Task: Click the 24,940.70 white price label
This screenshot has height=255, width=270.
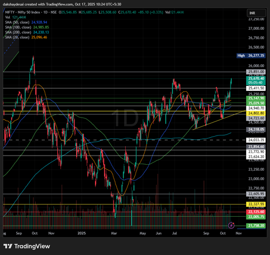Action: [x=256, y=108]
